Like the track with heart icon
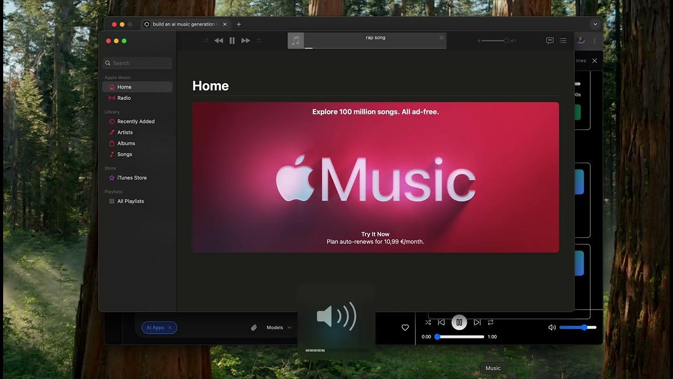673x379 pixels. click(405, 327)
